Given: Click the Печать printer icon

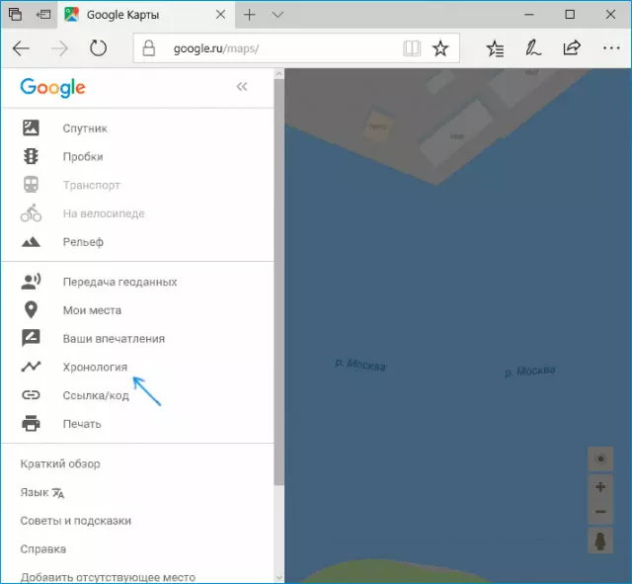Looking at the screenshot, I should tap(31, 424).
